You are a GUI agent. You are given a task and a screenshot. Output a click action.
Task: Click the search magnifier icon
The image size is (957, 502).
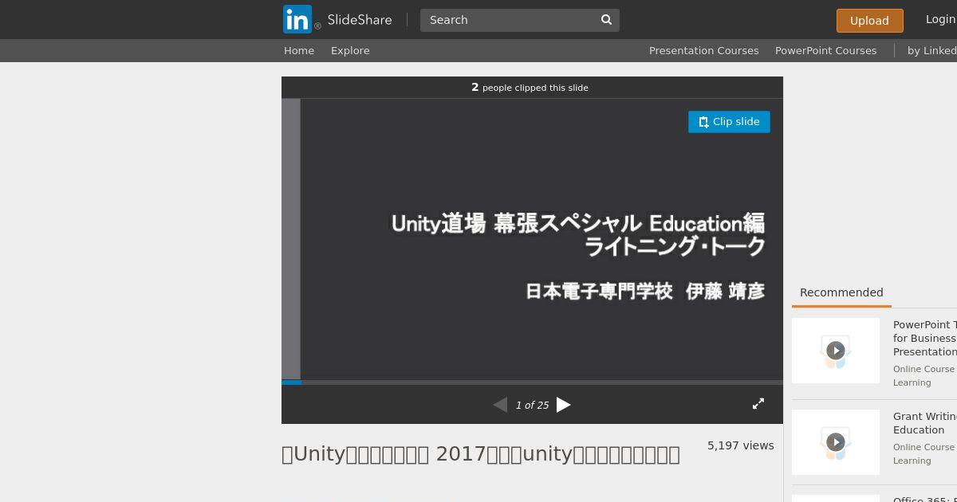pyautogui.click(x=606, y=20)
